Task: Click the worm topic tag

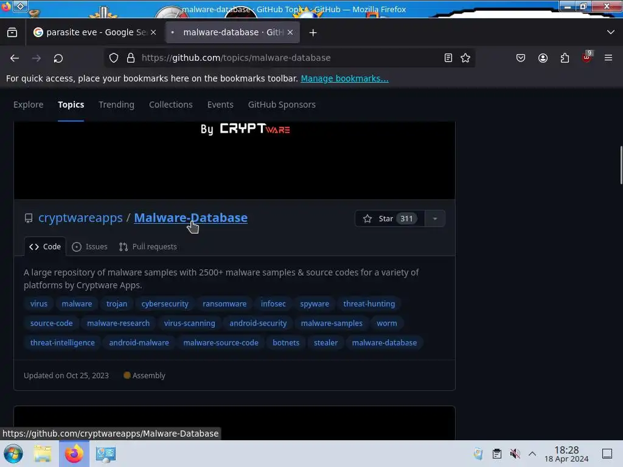Action: [386, 323]
